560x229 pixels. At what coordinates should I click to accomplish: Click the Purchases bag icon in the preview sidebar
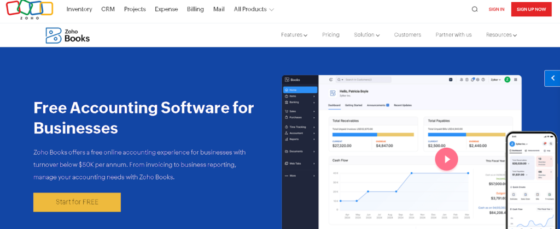pyautogui.click(x=287, y=117)
